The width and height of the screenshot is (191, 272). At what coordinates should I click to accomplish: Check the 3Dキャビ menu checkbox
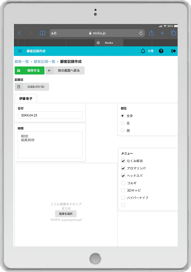[123, 190]
